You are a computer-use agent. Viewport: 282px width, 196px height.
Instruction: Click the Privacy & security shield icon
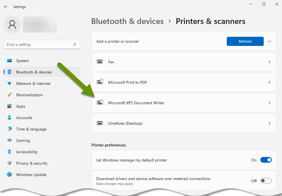pos(9,163)
